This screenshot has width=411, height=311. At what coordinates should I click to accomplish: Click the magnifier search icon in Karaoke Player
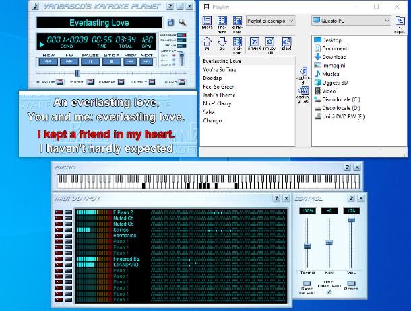(182, 22)
